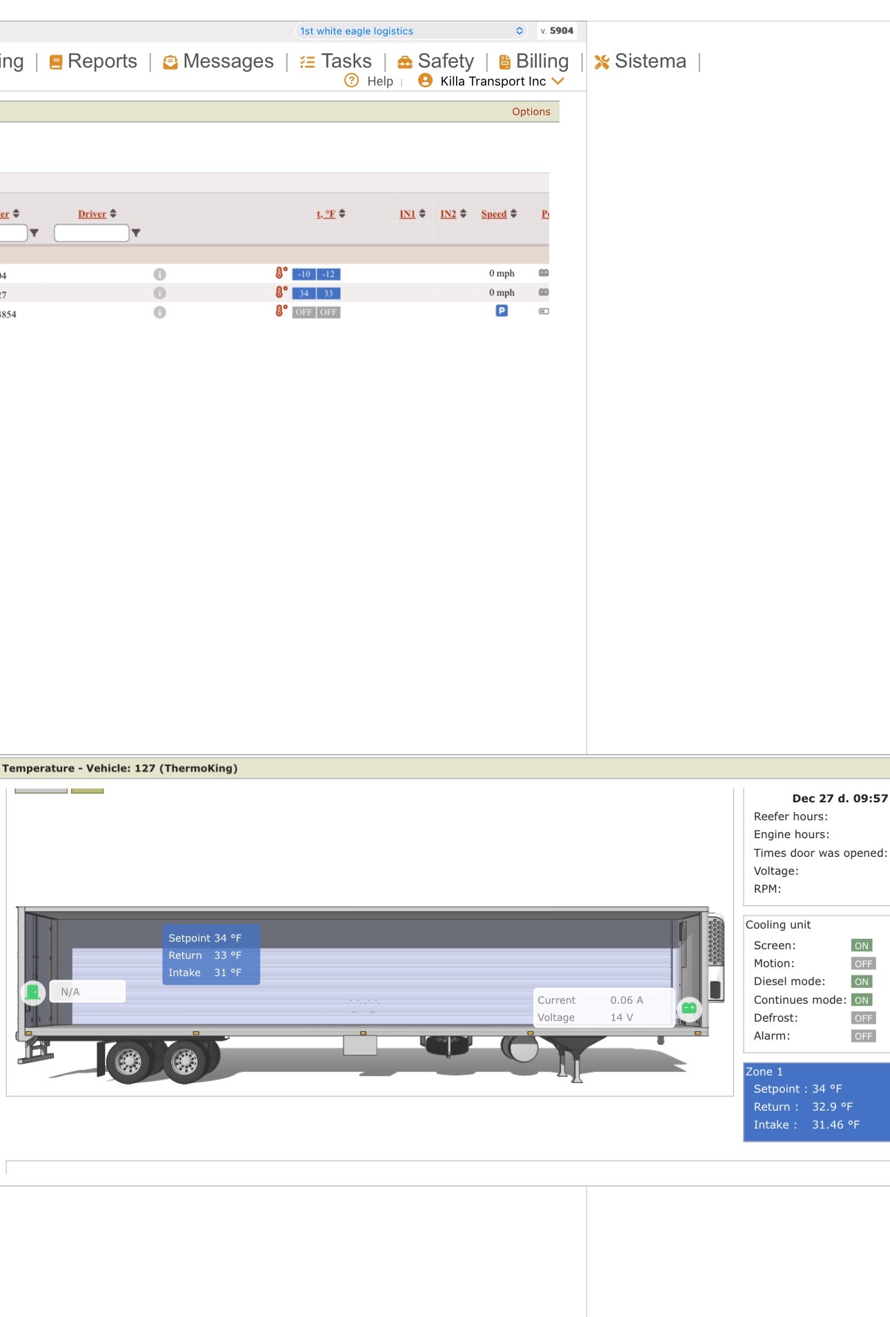Click the user account avatar icon
The height and width of the screenshot is (1317, 890).
point(426,81)
